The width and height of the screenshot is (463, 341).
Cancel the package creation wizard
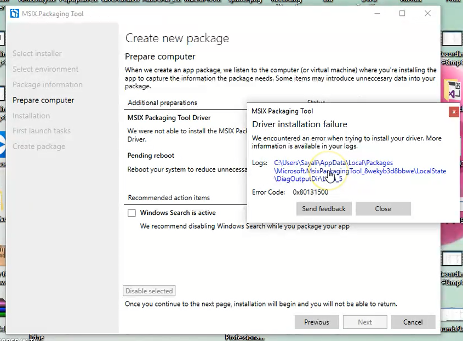point(413,322)
